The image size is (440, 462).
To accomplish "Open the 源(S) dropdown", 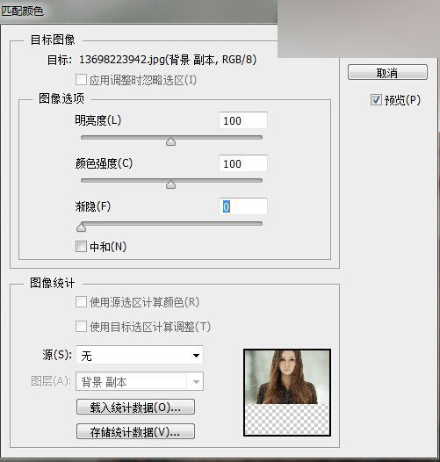I will [x=140, y=356].
